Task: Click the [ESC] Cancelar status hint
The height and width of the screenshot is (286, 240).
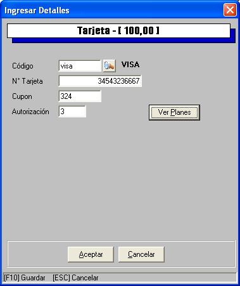Action: (75, 278)
